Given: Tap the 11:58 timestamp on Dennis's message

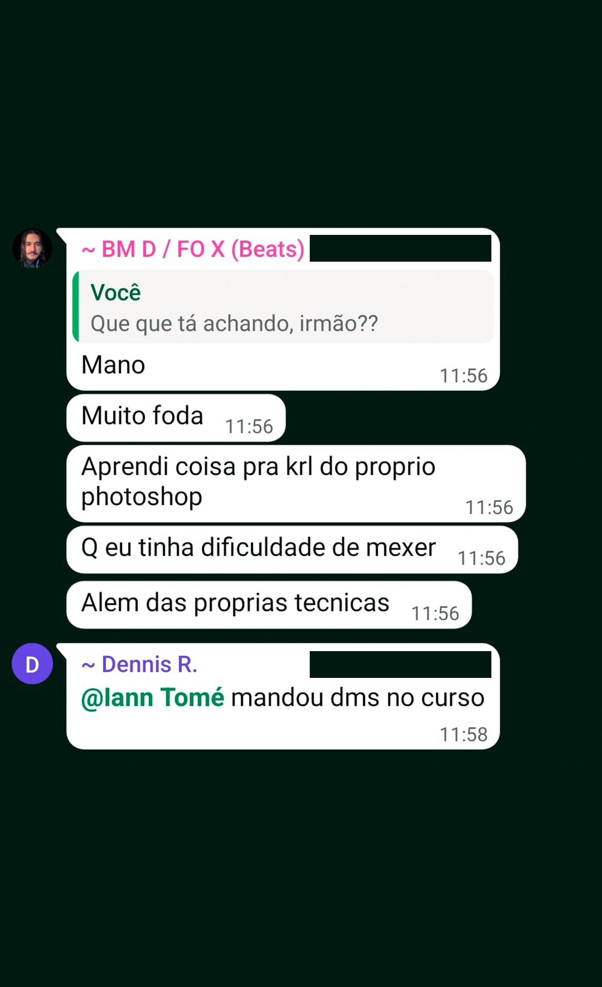Looking at the screenshot, I should [x=463, y=735].
